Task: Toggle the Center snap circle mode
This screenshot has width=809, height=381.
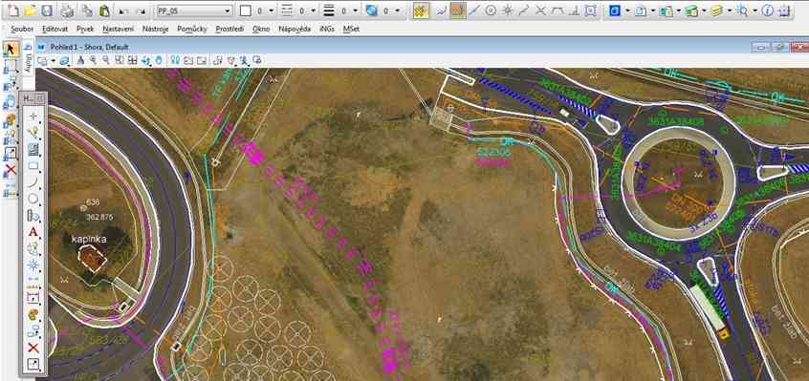Action: point(491,11)
